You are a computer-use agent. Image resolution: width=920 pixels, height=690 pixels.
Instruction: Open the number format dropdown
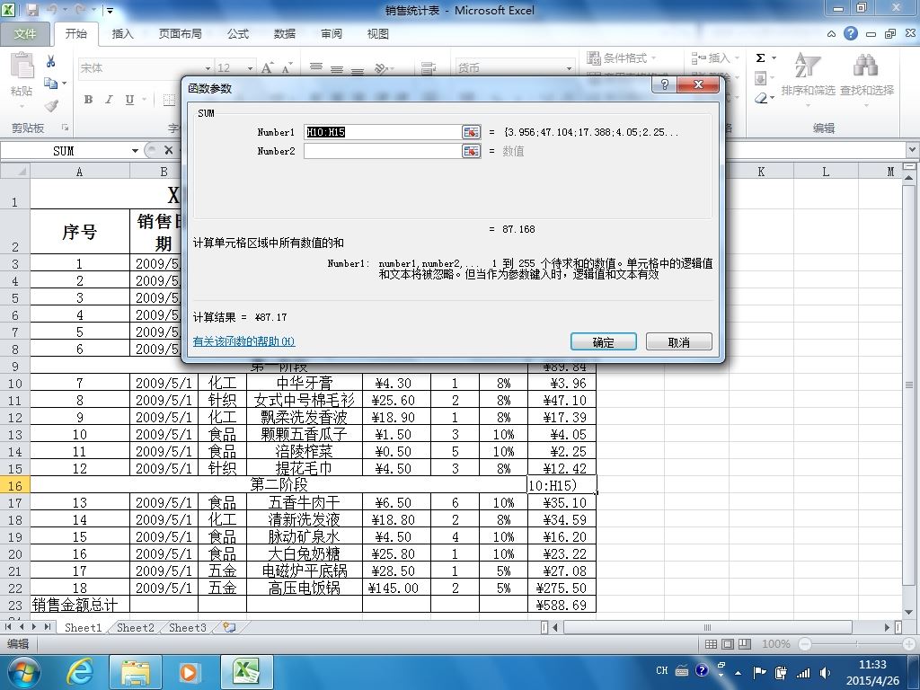569,68
